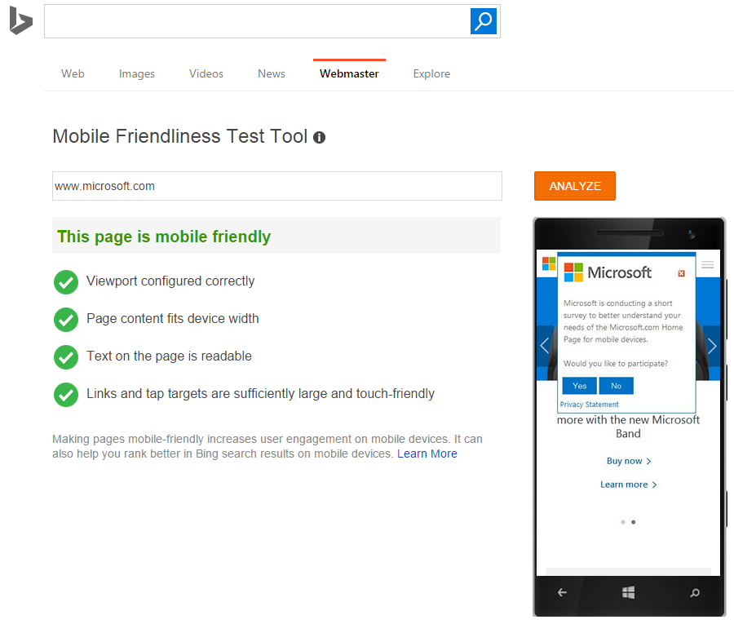This screenshot has height=624, width=734.
Task: Click the Privacy Statement link
Action: pos(589,405)
